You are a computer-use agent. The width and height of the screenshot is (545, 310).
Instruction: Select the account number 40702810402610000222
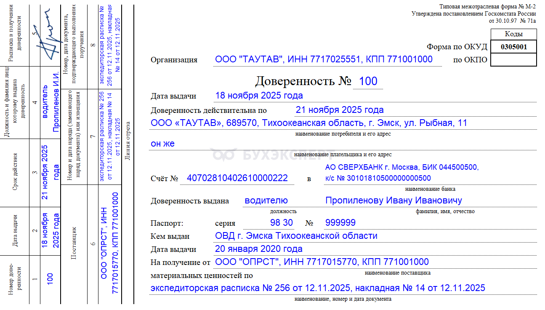237,178
